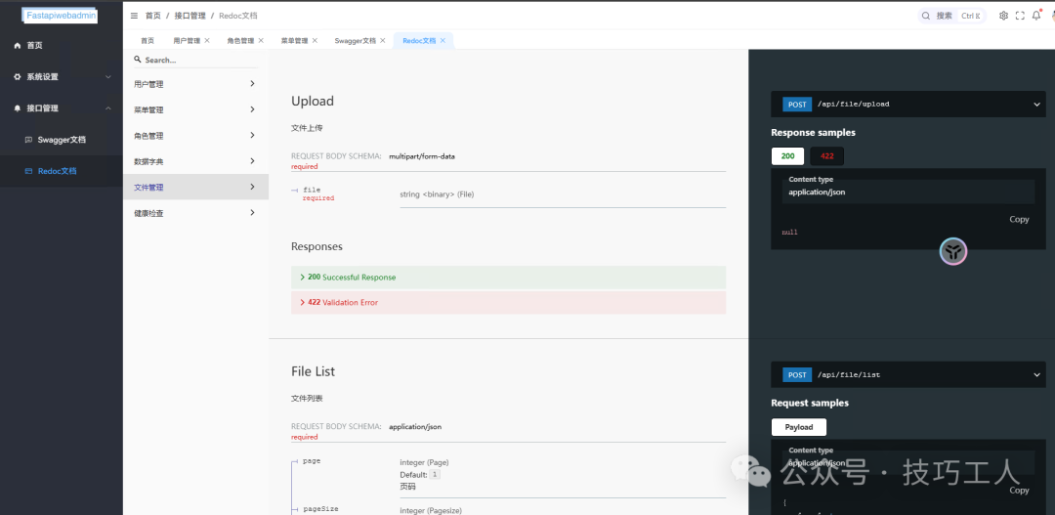Switch to the 菜单管理 tab
This screenshot has height=515, width=1055.
click(294, 41)
